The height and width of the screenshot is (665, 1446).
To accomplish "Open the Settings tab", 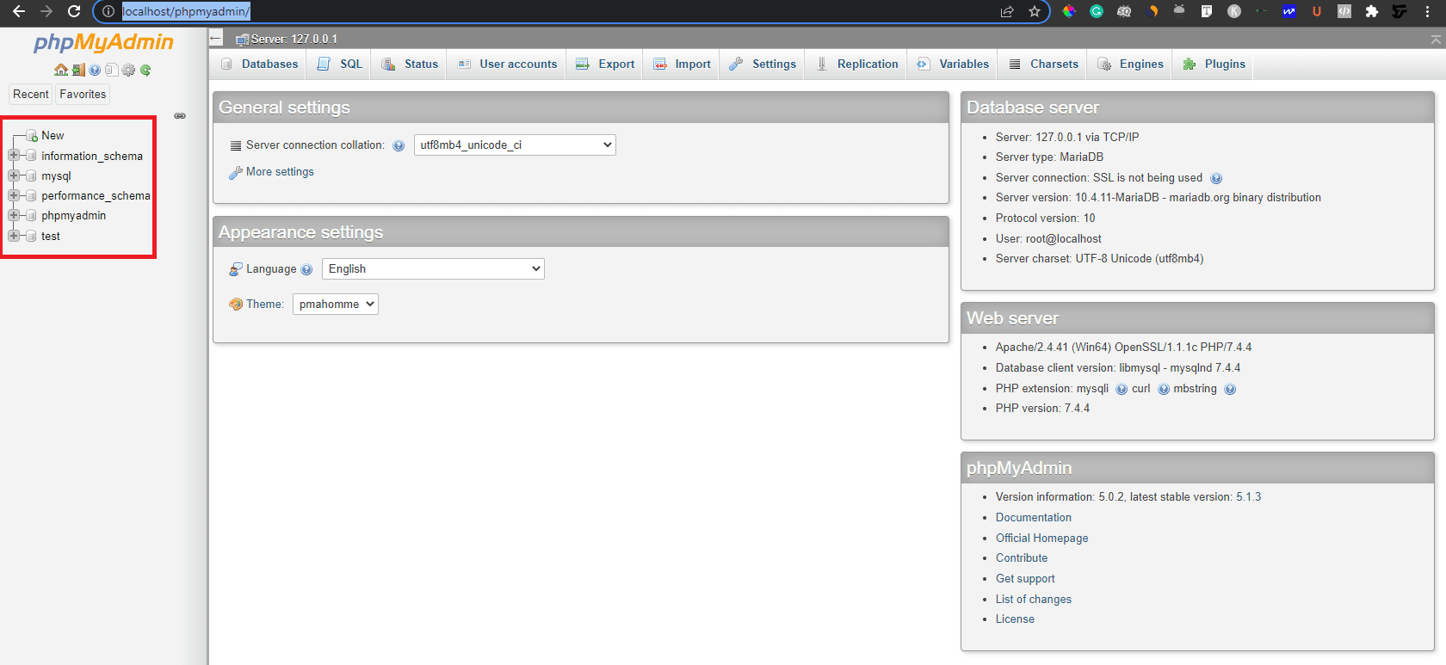I will (763, 65).
